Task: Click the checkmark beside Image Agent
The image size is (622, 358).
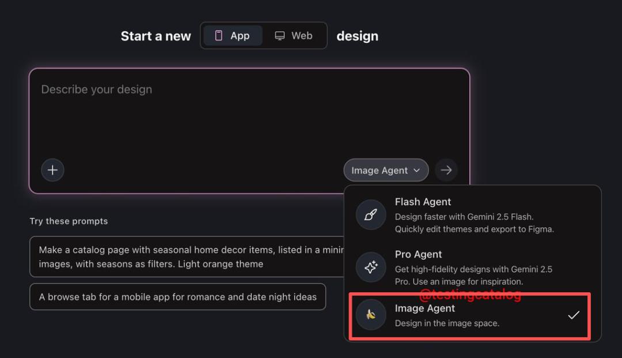Action: coord(573,315)
